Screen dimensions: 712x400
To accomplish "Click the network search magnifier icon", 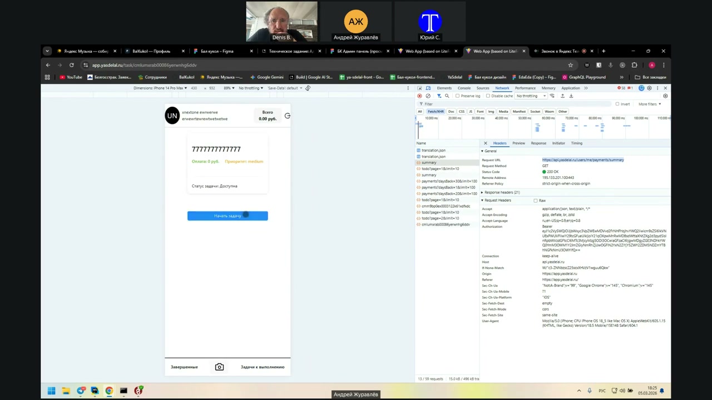I will [447, 96].
